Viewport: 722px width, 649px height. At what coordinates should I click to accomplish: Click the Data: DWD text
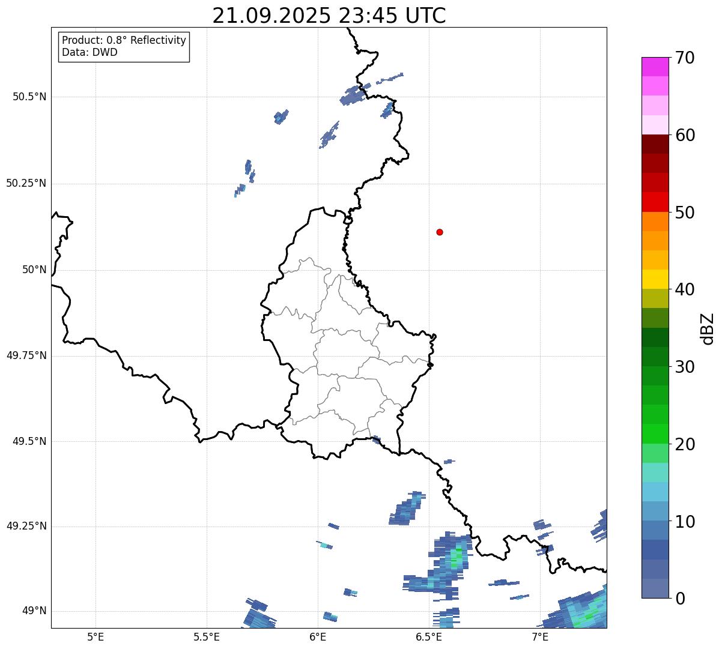point(89,52)
